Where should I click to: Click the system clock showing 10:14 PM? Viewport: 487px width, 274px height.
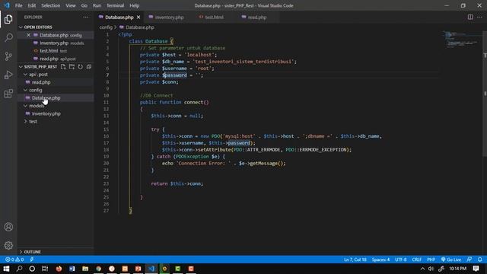pos(458,269)
